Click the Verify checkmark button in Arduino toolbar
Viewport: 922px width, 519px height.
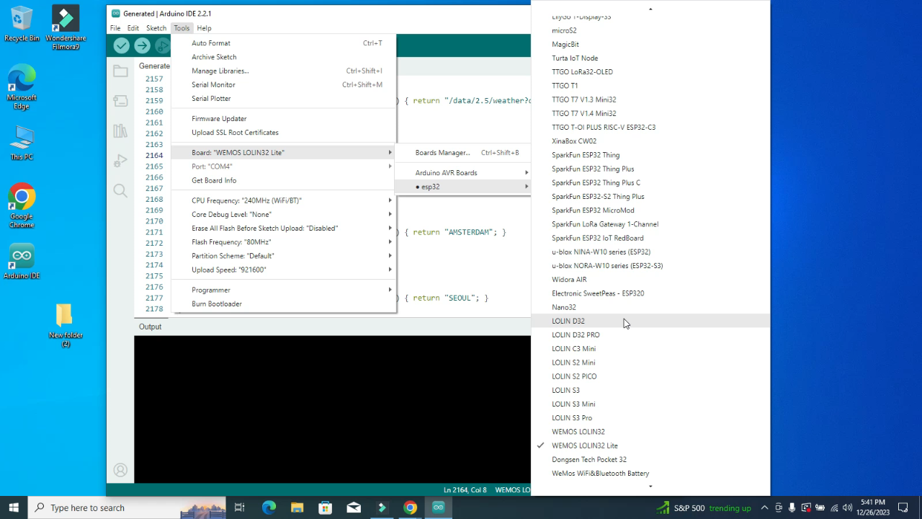121,46
